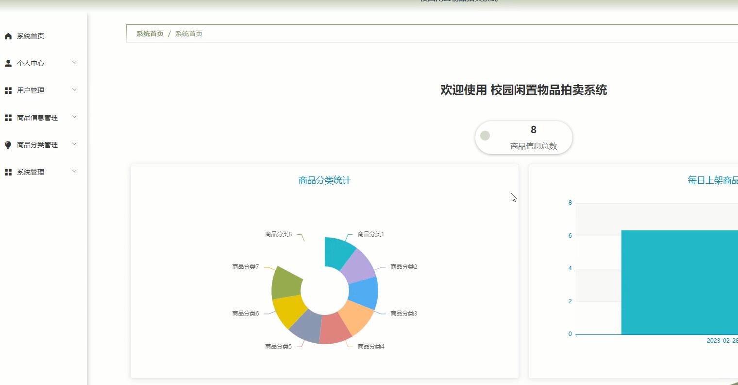Click the home icon beside 系统首页
Image resolution: width=738 pixels, height=385 pixels.
8,35
